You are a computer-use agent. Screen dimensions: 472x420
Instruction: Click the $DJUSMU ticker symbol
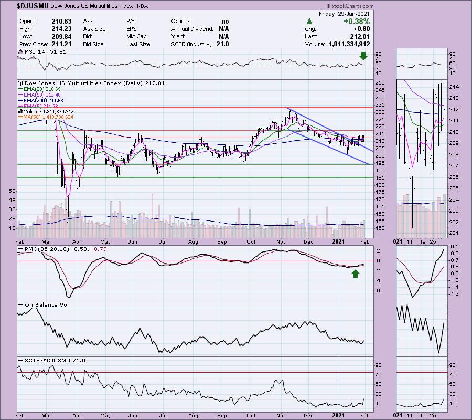pos(33,6)
